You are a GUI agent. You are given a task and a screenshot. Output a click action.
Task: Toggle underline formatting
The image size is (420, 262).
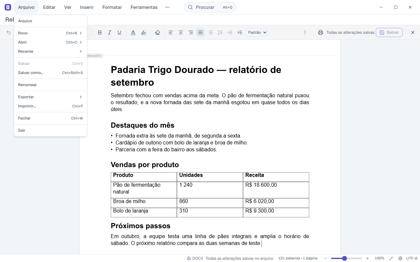(x=119, y=32)
